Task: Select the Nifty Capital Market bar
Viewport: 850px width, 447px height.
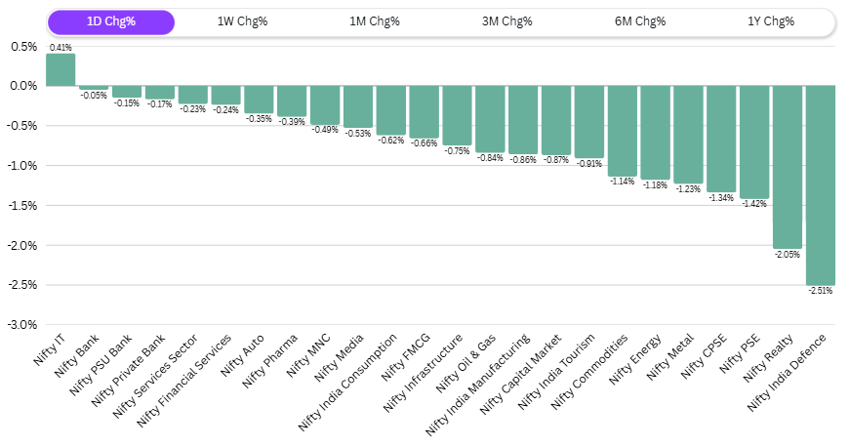Action: coord(555,120)
